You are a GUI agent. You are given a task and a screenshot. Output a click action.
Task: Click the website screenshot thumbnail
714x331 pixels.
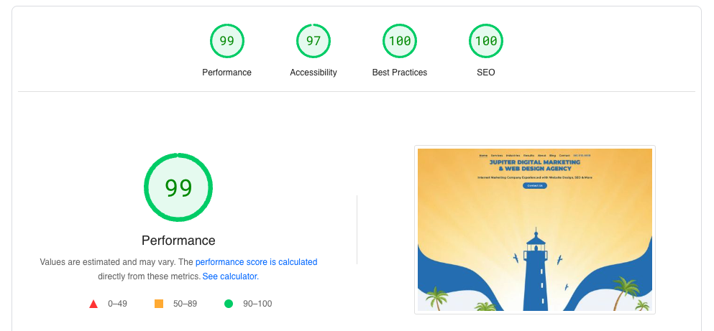[x=534, y=230]
